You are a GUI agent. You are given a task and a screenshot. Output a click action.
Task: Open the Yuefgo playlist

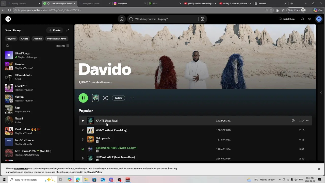pyautogui.click(x=38, y=99)
